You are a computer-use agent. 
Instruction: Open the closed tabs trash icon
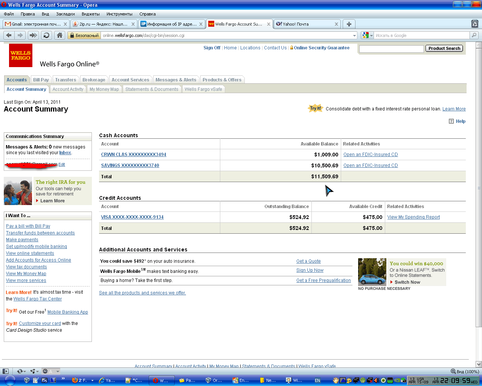pos(475,24)
